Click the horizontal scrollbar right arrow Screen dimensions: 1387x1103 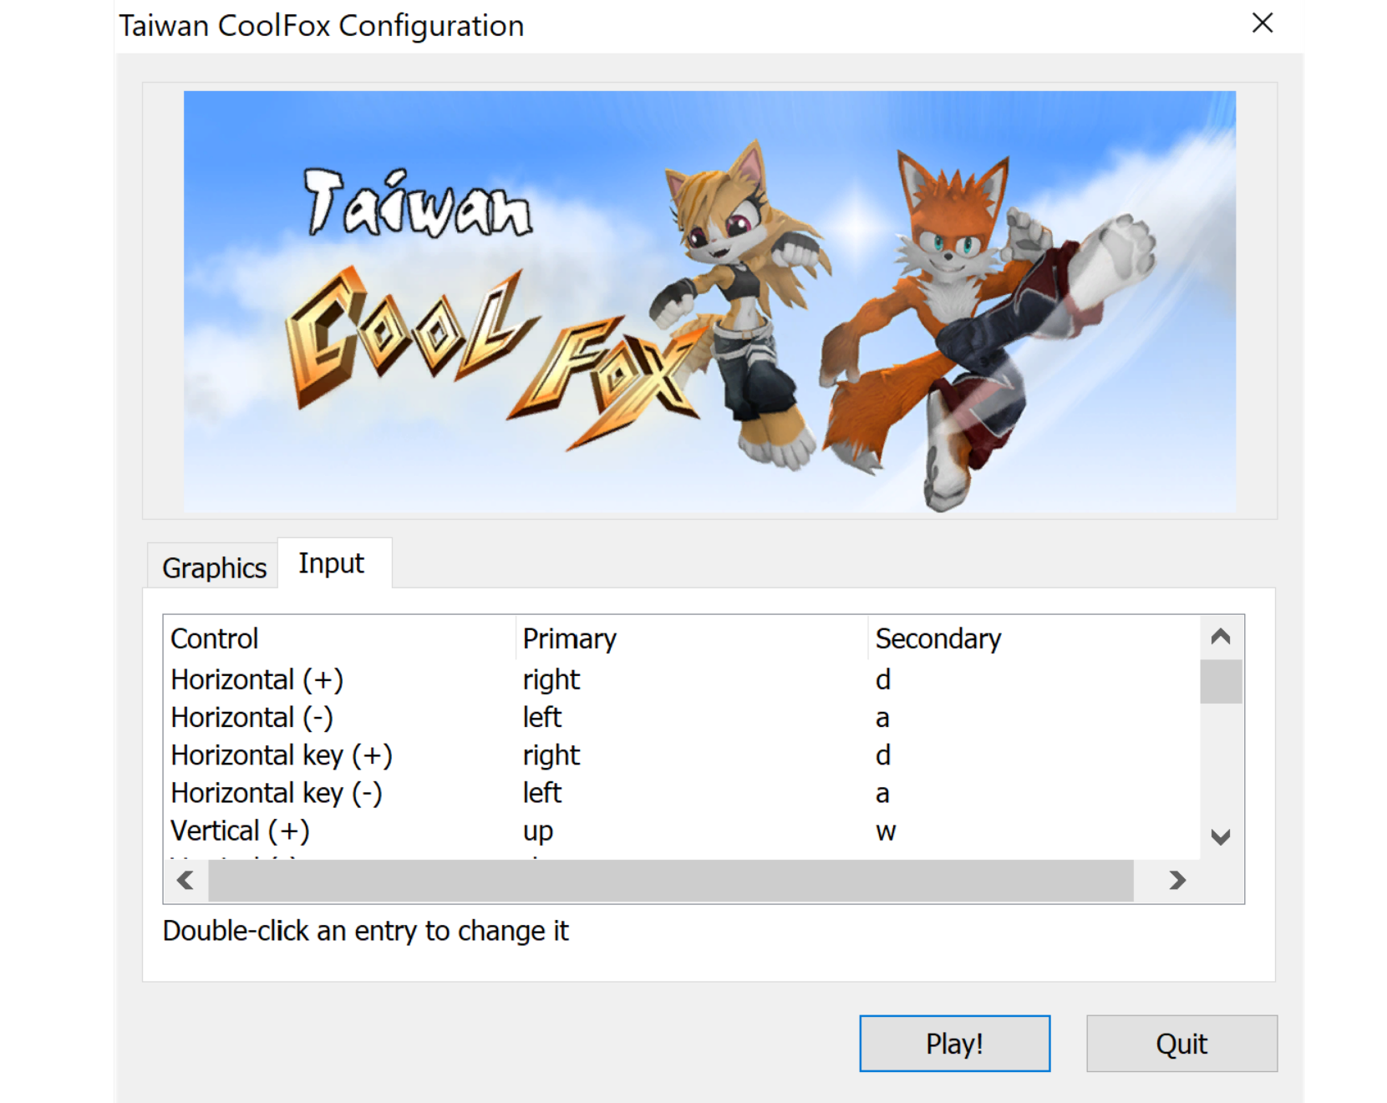(x=1177, y=881)
